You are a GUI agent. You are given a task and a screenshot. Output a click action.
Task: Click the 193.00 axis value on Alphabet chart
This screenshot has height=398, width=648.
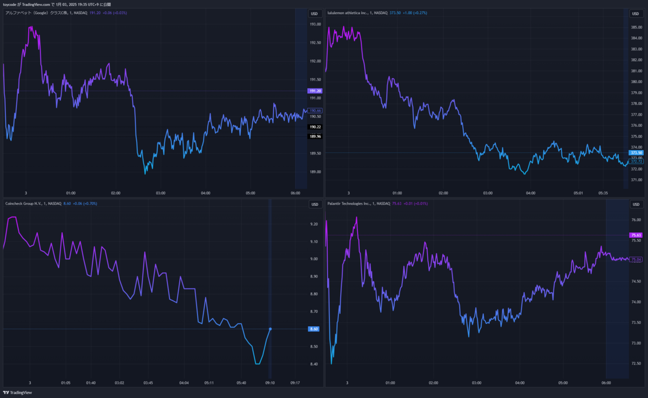tap(315, 24)
